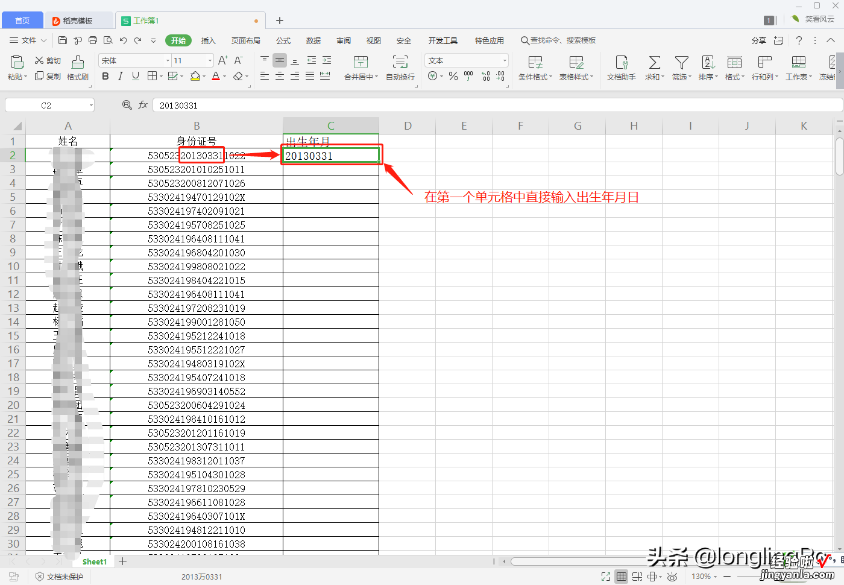The image size is (844, 585).
Task: Open the font size 11 dropdown
Action: coord(210,60)
